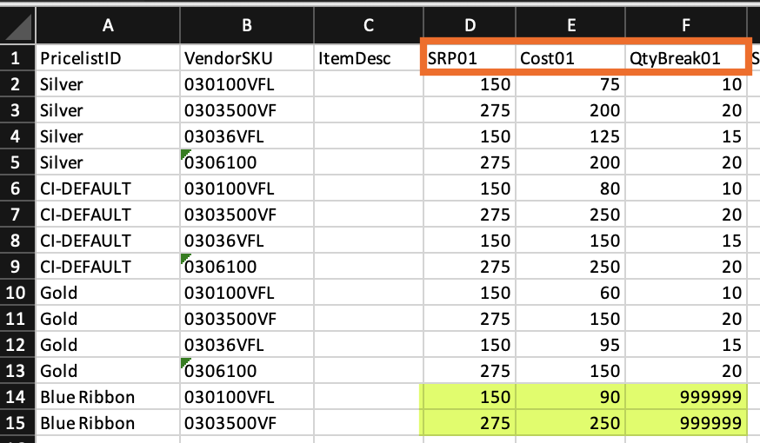Click the select-all corner triangle

(x=18, y=27)
